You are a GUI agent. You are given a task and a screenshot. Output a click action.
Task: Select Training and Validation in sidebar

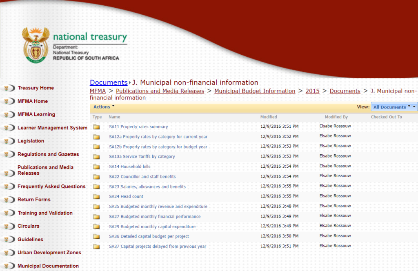(x=45, y=213)
